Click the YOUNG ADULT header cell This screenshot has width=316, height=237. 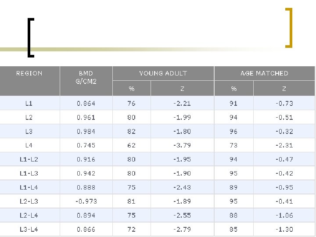(x=163, y=73)
